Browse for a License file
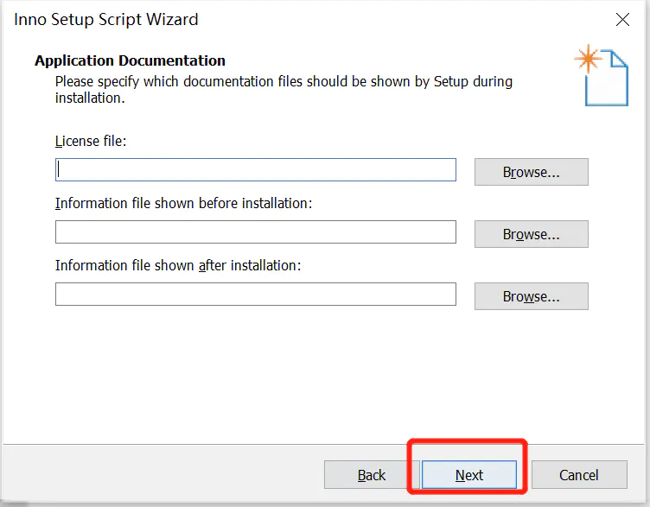This screenshot has height=507, width=650. coord(531,172)
